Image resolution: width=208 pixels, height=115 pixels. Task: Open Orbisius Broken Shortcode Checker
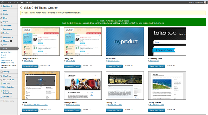click(8, 62)
